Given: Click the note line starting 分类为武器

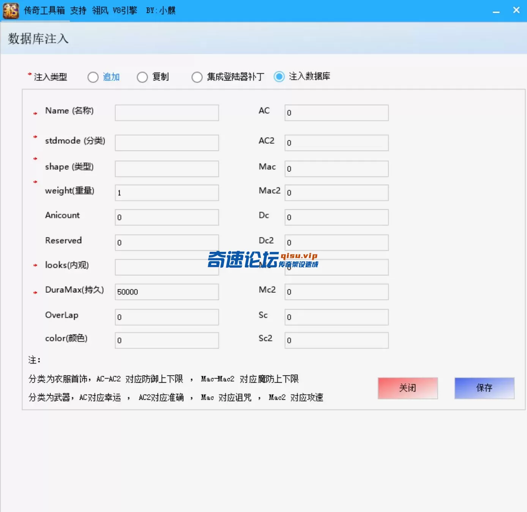Looking at the screenshot, I should point(176,397).
